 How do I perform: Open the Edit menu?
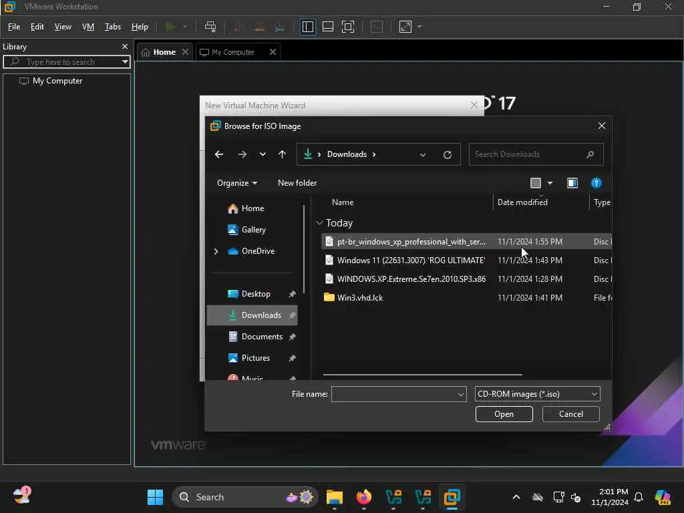[x=37, y=27]
